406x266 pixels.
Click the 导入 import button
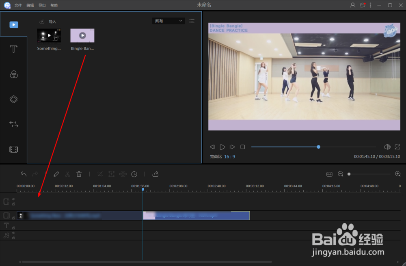48,22
